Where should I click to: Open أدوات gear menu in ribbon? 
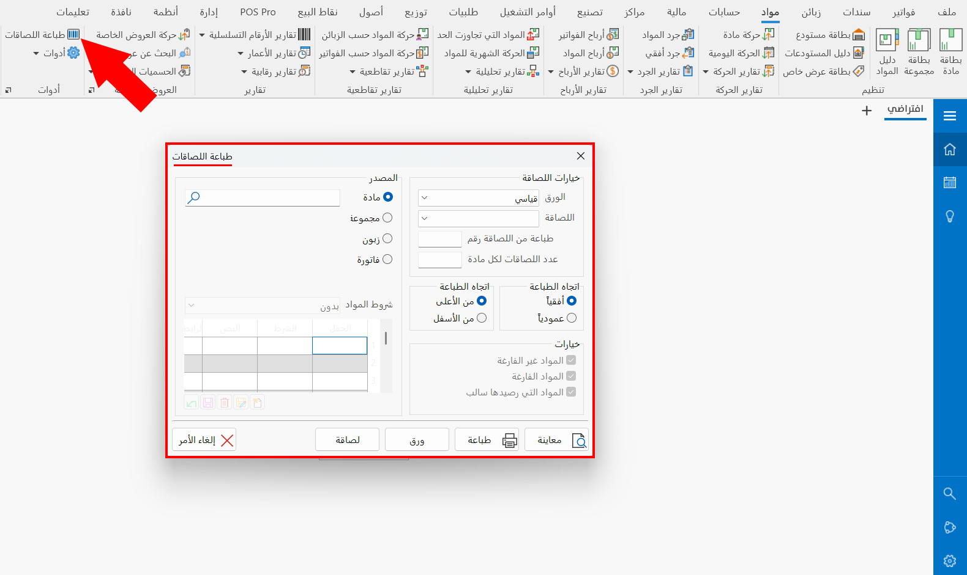coord(56,53)
